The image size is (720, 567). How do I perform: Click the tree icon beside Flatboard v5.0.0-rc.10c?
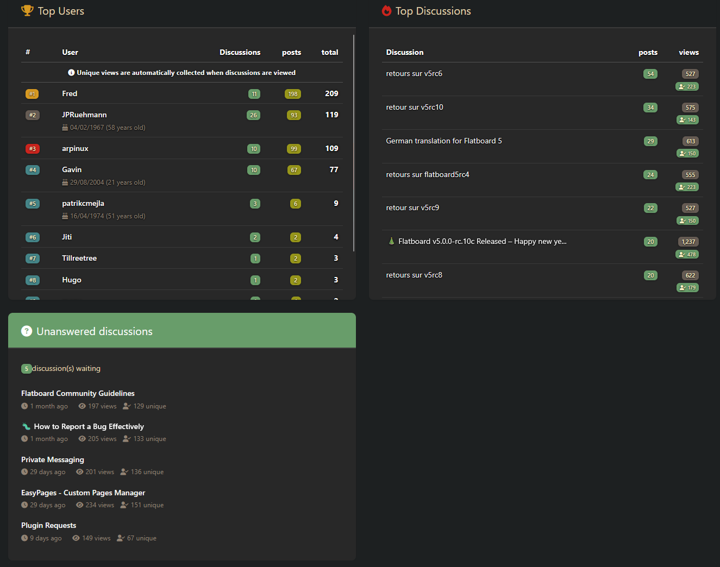[x=391, y=241]
